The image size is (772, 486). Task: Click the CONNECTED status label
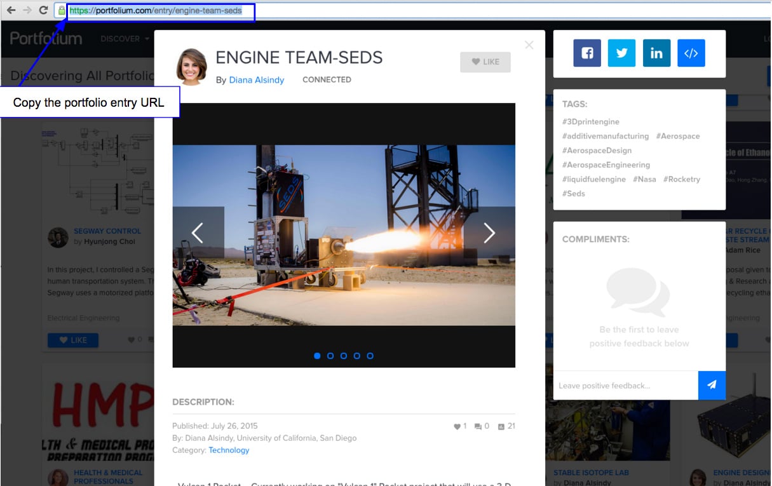(327, 80)
